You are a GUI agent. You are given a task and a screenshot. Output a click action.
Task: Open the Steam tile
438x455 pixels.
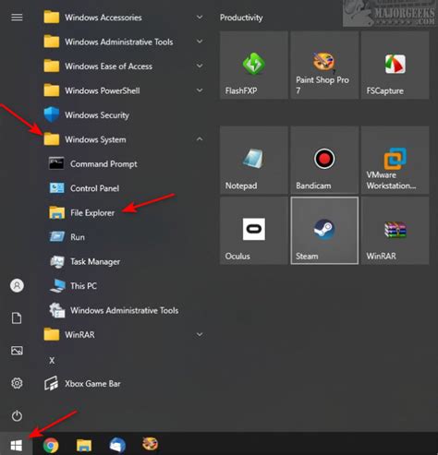tap(324, 231)
